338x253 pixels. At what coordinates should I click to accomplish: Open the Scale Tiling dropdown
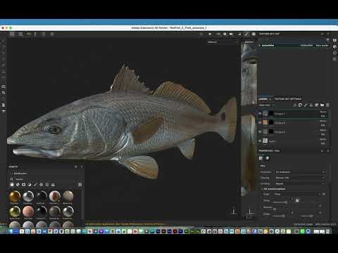[297, 194]
